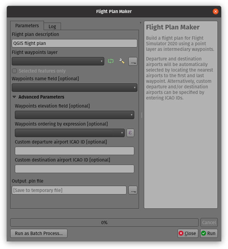Open the expression editor epsilon button
This screenshot has width=228, height=249.
point(130,133)
